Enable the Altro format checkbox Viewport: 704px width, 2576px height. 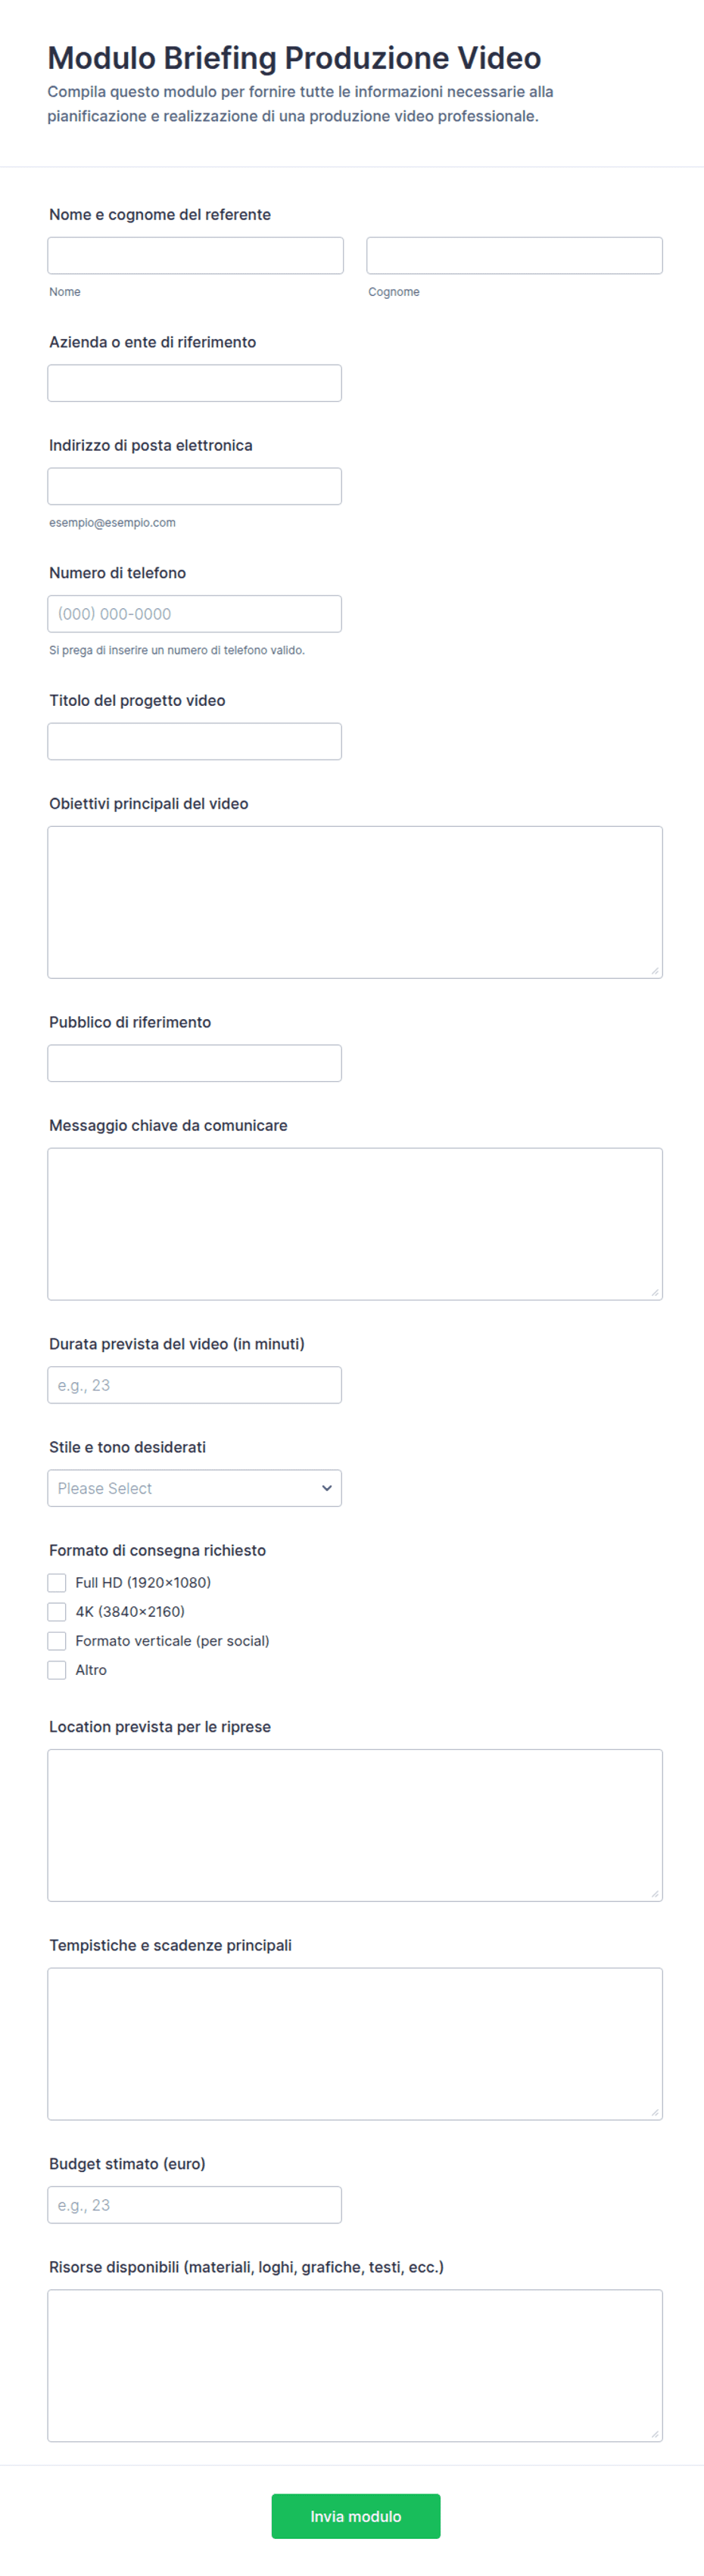57,1670
